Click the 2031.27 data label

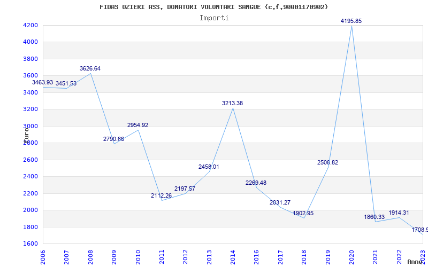280,203
